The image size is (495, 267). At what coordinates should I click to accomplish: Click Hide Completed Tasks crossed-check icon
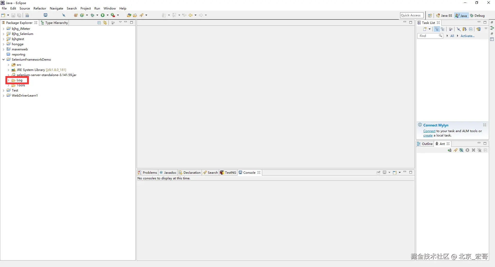click(x=459, y=29)
